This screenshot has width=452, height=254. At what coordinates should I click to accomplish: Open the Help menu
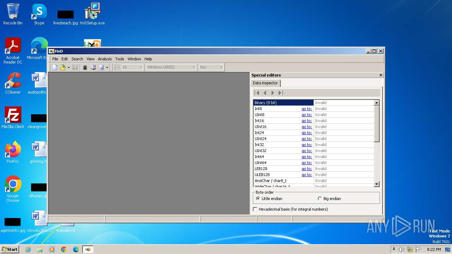[148, 59]
